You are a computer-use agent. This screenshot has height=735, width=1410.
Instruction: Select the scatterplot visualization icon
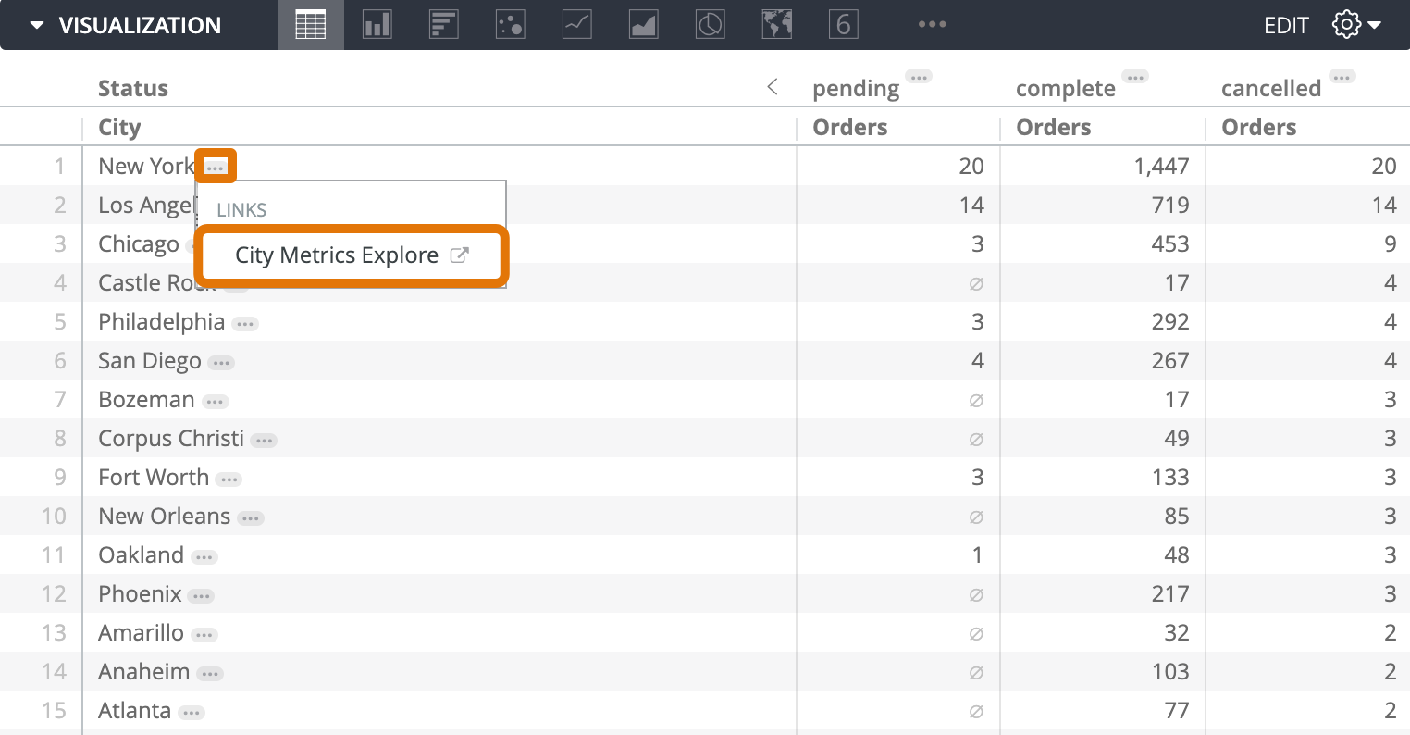(510, 25)
